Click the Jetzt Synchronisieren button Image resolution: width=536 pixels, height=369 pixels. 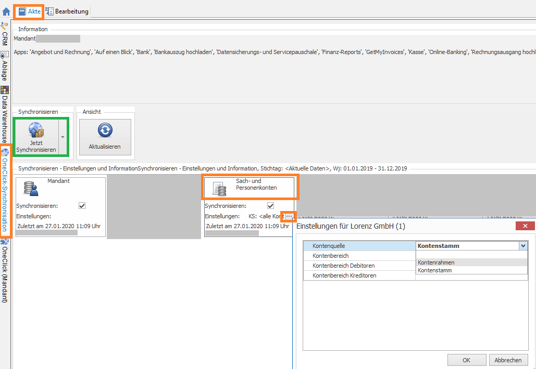click(x=36, y=137)
